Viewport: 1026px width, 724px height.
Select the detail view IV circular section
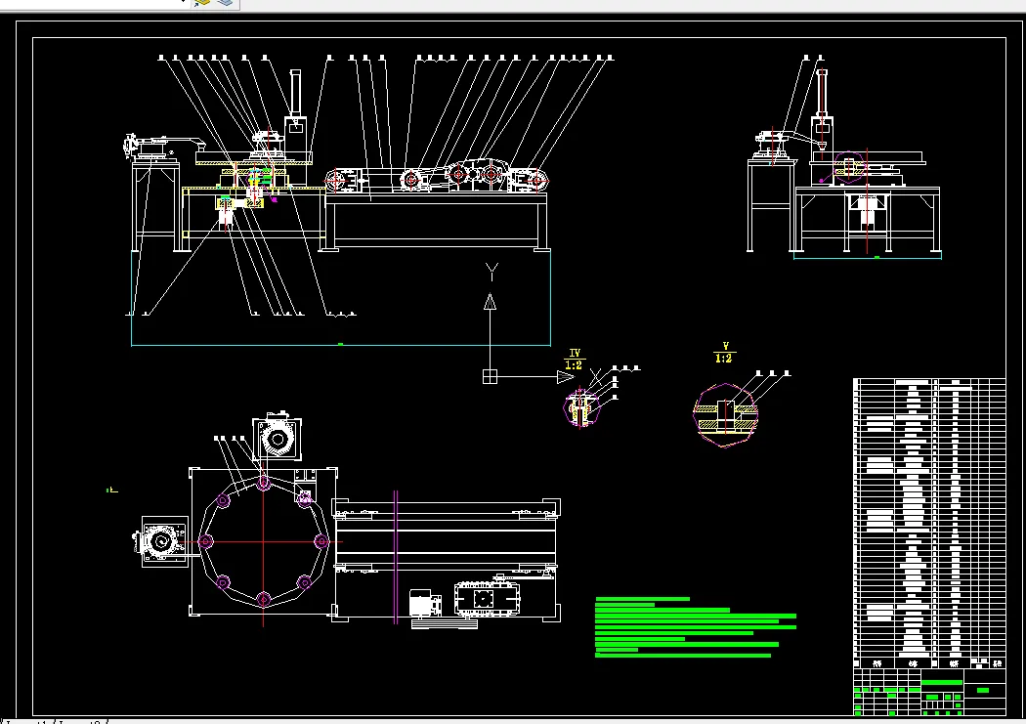[581, 408]
